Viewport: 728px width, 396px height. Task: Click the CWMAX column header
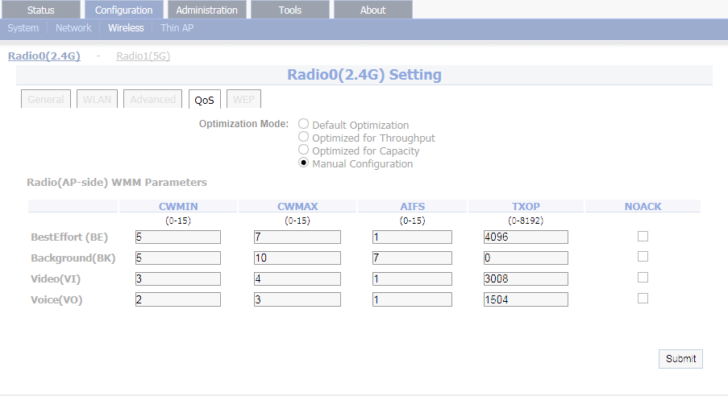pyautogui.click(x=297, y=206)
